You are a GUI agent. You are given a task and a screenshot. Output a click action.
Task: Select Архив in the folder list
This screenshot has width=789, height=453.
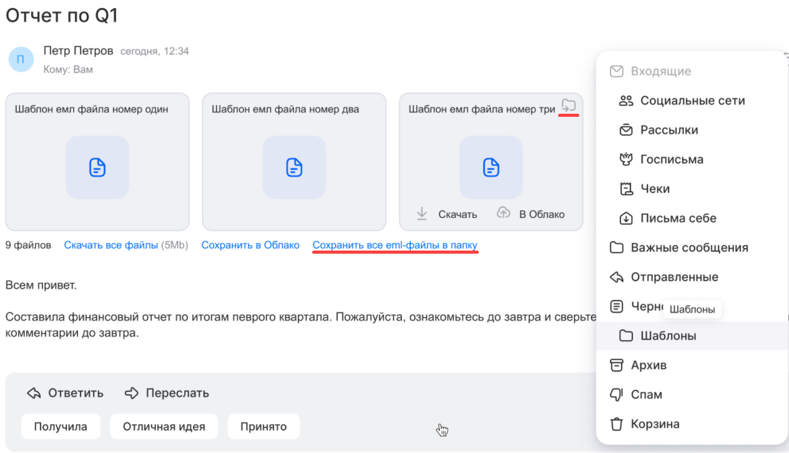pyautogui.click(x=648, y=366)
